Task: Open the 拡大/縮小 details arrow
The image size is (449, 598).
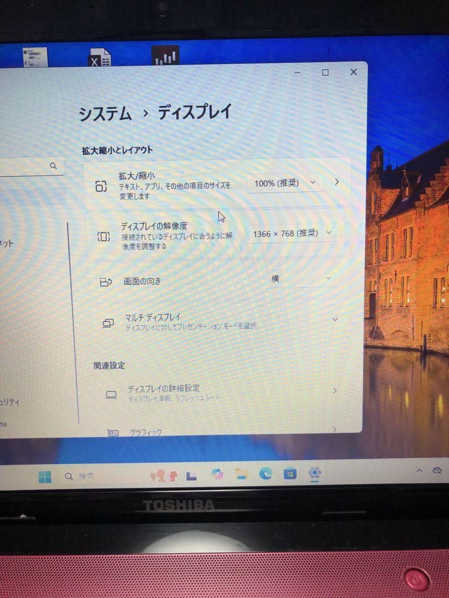Action: [336, 182]
